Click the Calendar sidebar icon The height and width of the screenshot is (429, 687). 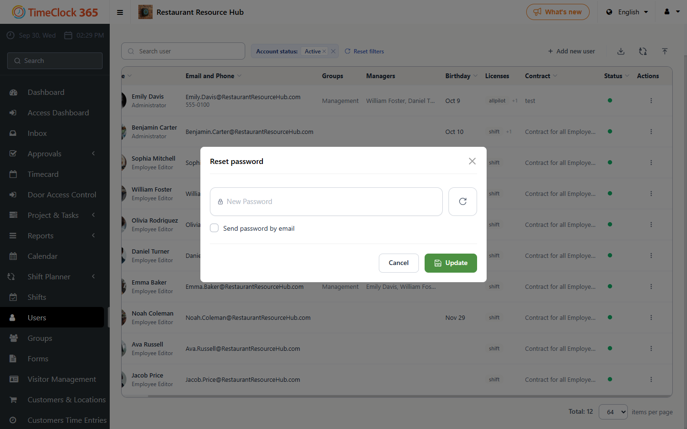(13, 256)
